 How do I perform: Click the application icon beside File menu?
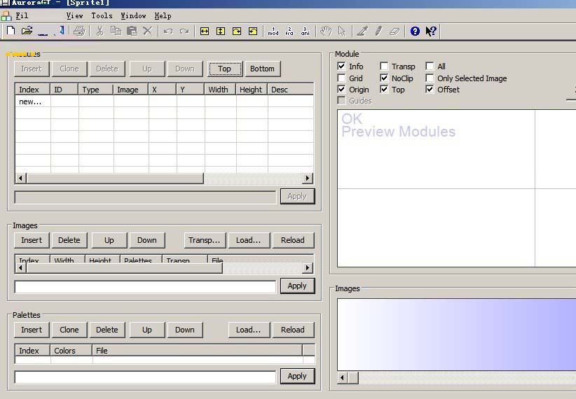(6, 16)
